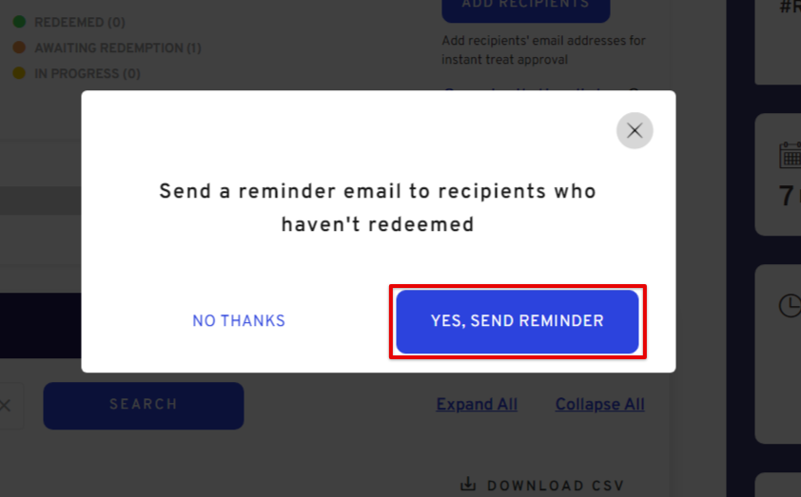
Task: Select the Awaiting Redemption (1) legend label
Action: (x=118, y=48)
